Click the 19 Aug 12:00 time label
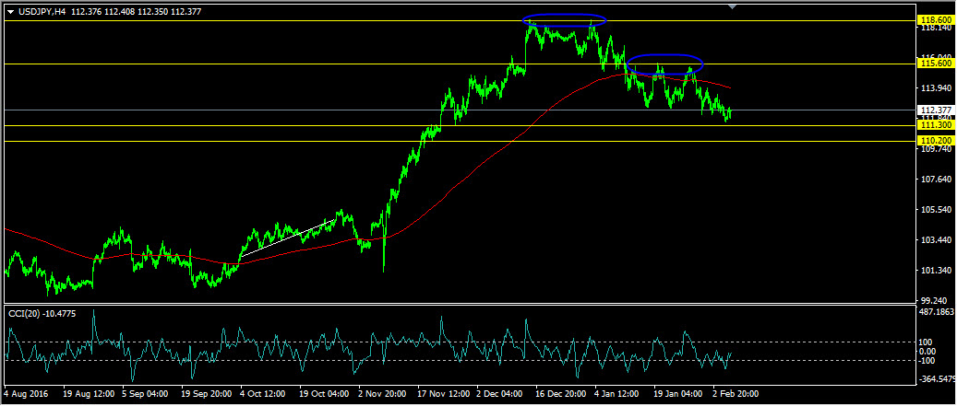 (x=88, y=394)
